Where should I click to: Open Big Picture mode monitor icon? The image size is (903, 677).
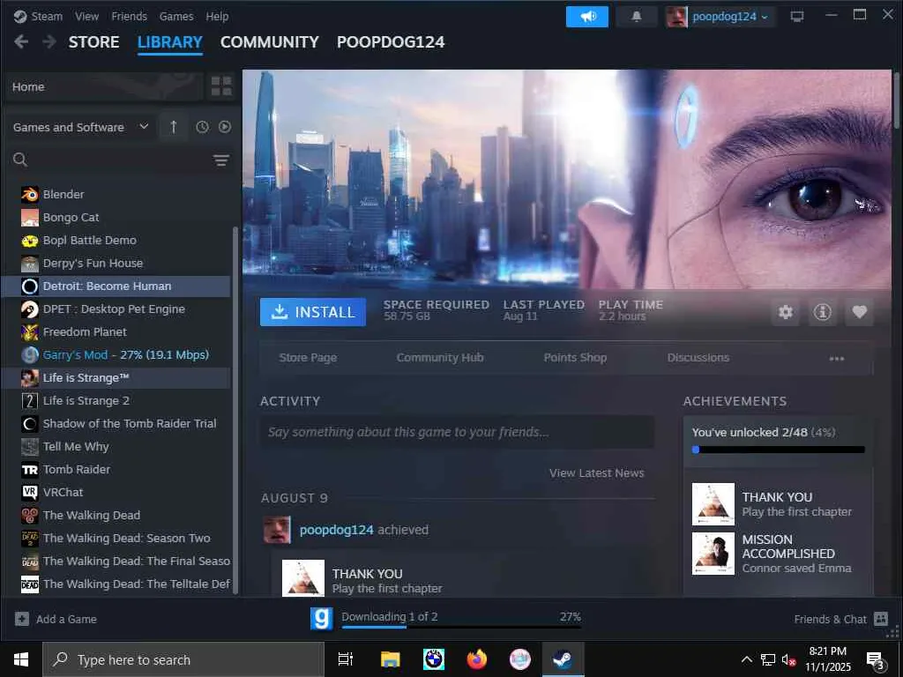click(797, 16)
